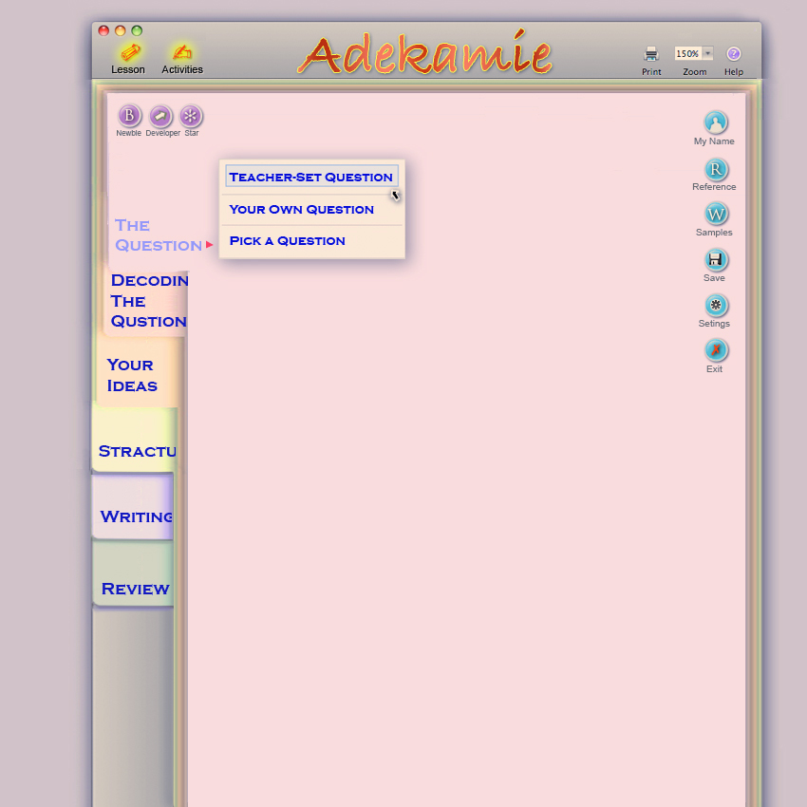Open the Lesson pencil icon
This screenshot has width=807, height=807.
coord(130,52)
